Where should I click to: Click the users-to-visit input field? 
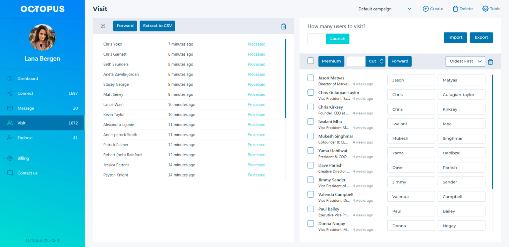[316, 39]
